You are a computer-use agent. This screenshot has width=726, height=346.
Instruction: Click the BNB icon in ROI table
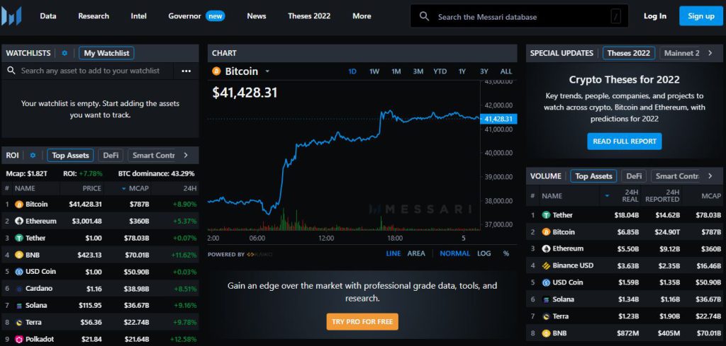pos(19,255)
